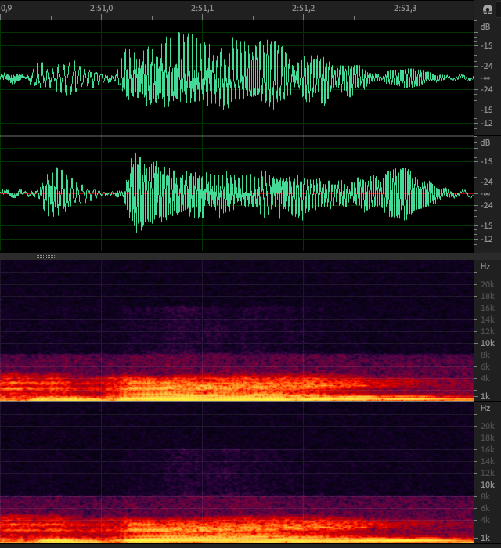Click the 4k mark on the lower frequency scale

(x=487, y=520)
